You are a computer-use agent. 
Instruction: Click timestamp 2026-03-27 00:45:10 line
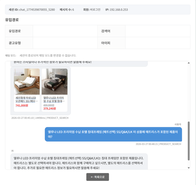pyautogui.click(x=40, y=118)
